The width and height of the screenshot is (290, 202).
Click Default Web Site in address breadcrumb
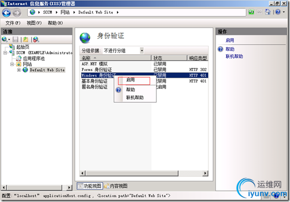tap(96, 12)
